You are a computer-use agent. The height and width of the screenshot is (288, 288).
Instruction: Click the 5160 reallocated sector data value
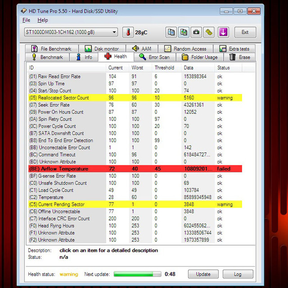click(x=189, y=98)
